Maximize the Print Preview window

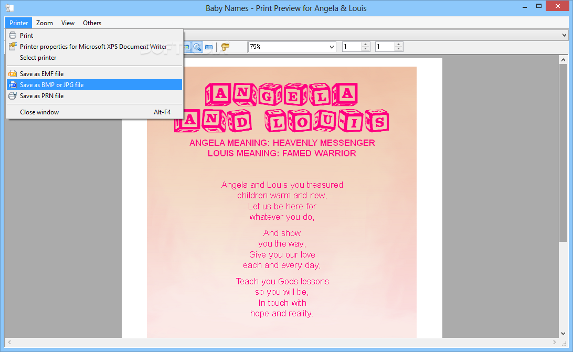point(539,7)
